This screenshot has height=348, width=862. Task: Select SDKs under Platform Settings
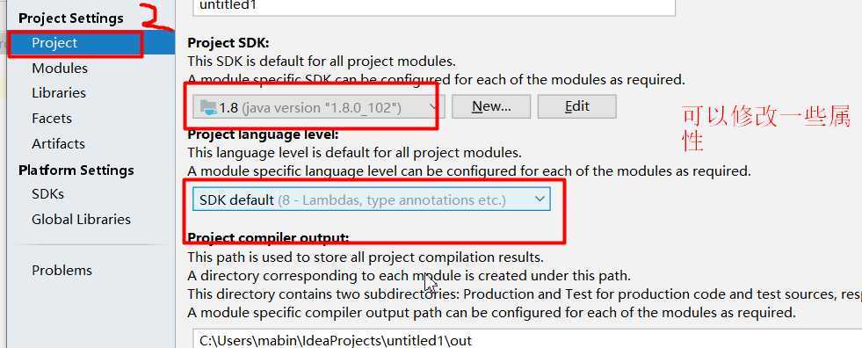(x=47, y=194)
